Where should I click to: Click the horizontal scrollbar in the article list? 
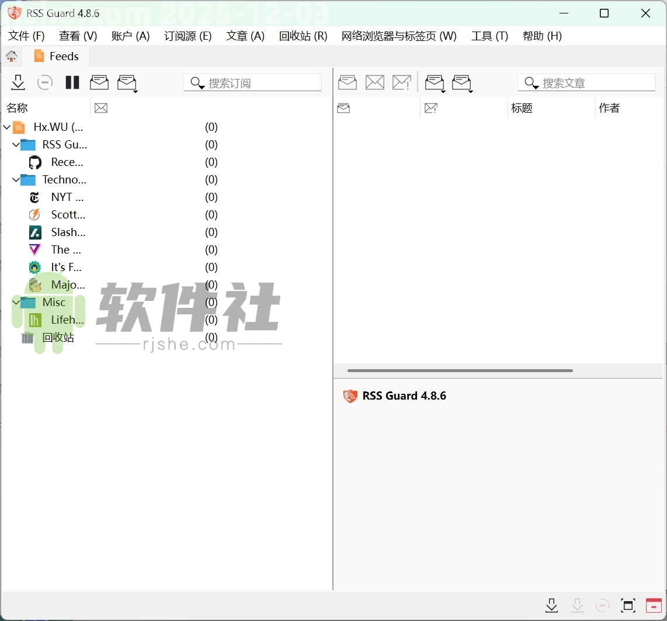[460, 370]
